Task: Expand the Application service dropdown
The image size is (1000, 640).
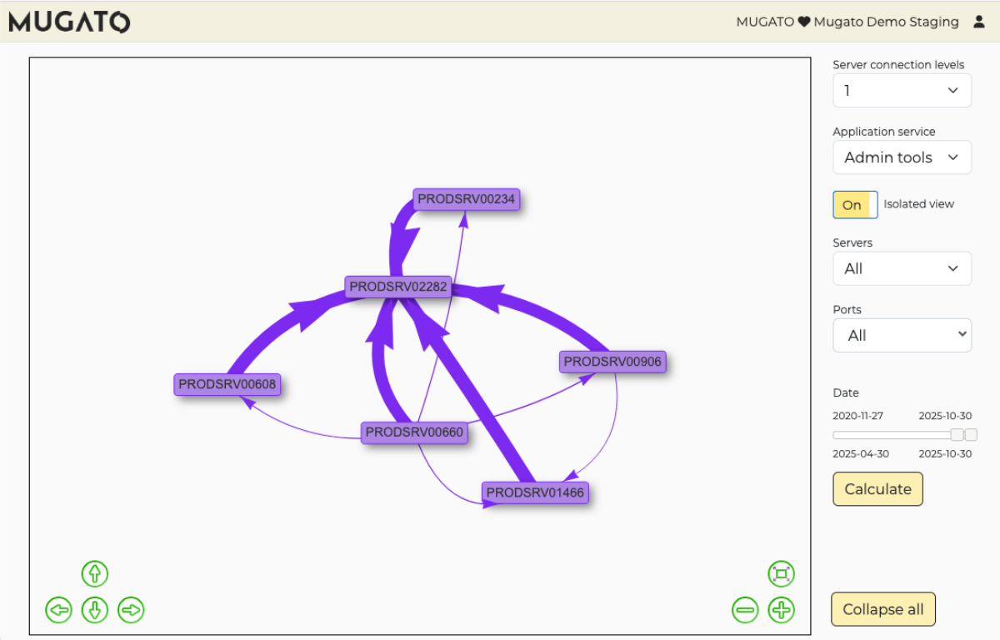Action: point(902,157)
